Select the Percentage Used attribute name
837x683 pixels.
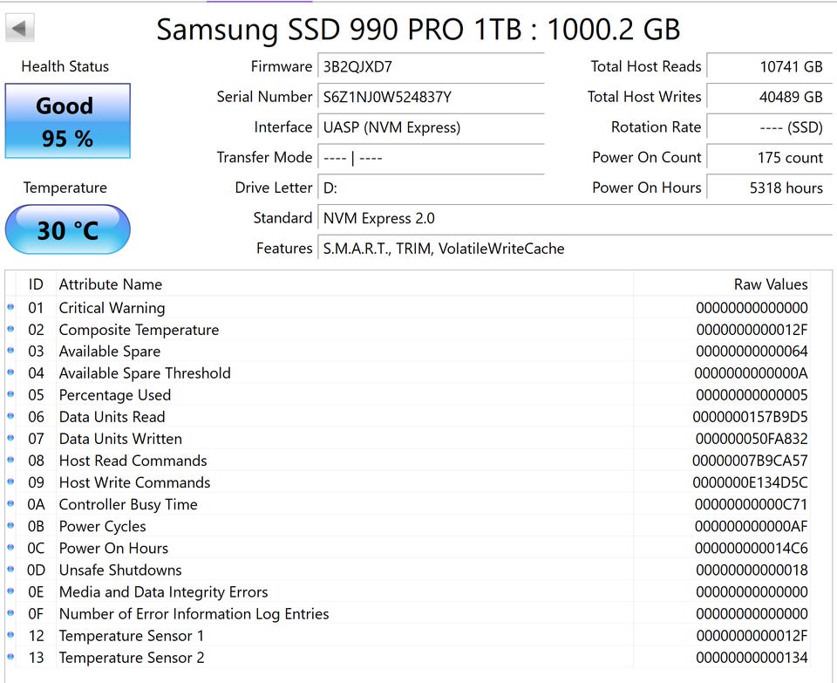(115, 395)
